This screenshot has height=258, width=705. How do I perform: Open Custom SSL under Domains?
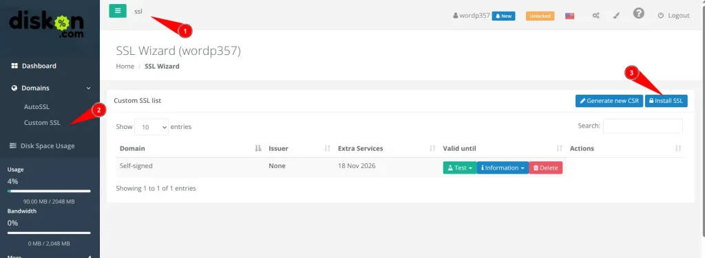click(x=42, y=123)
